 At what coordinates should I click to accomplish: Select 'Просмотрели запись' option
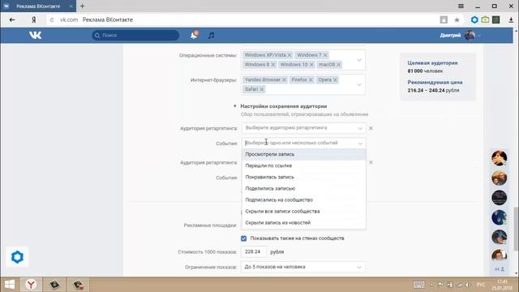(x=304, y=154)
